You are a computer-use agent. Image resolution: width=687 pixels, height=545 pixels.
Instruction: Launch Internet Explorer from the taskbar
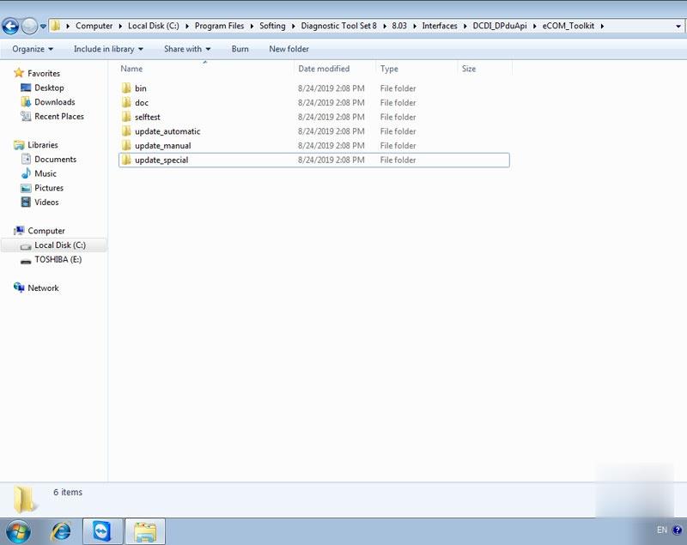(61, 530)
